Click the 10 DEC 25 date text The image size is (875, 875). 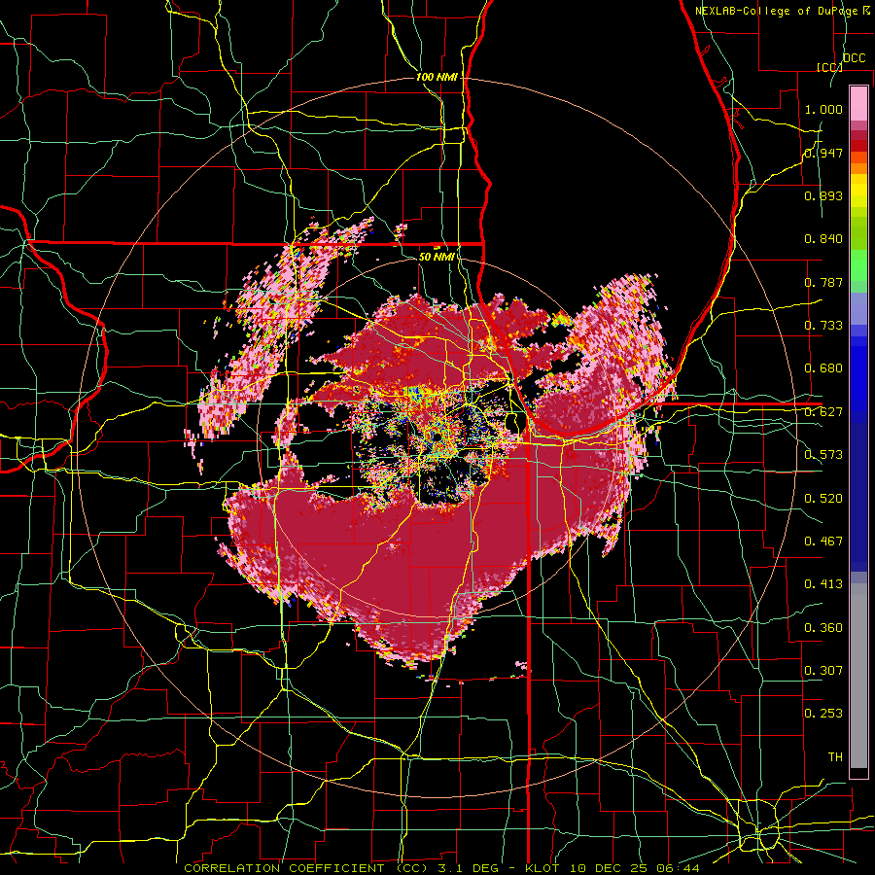coord(610,868)
